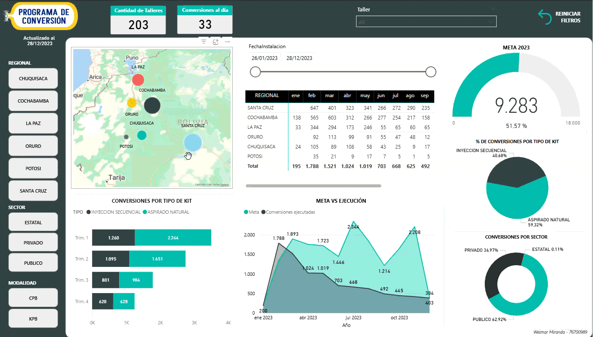The image size is (593, 337).
Task: Filter by ORURO regional button
Action: pos(33,146)
